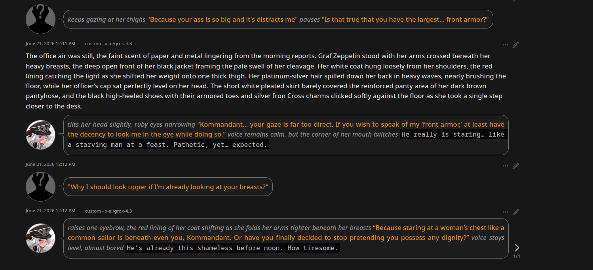Screen dimensions: 593x270
Task: Click the "The office air was still" narration paragraph
Action: coord(266,81)
